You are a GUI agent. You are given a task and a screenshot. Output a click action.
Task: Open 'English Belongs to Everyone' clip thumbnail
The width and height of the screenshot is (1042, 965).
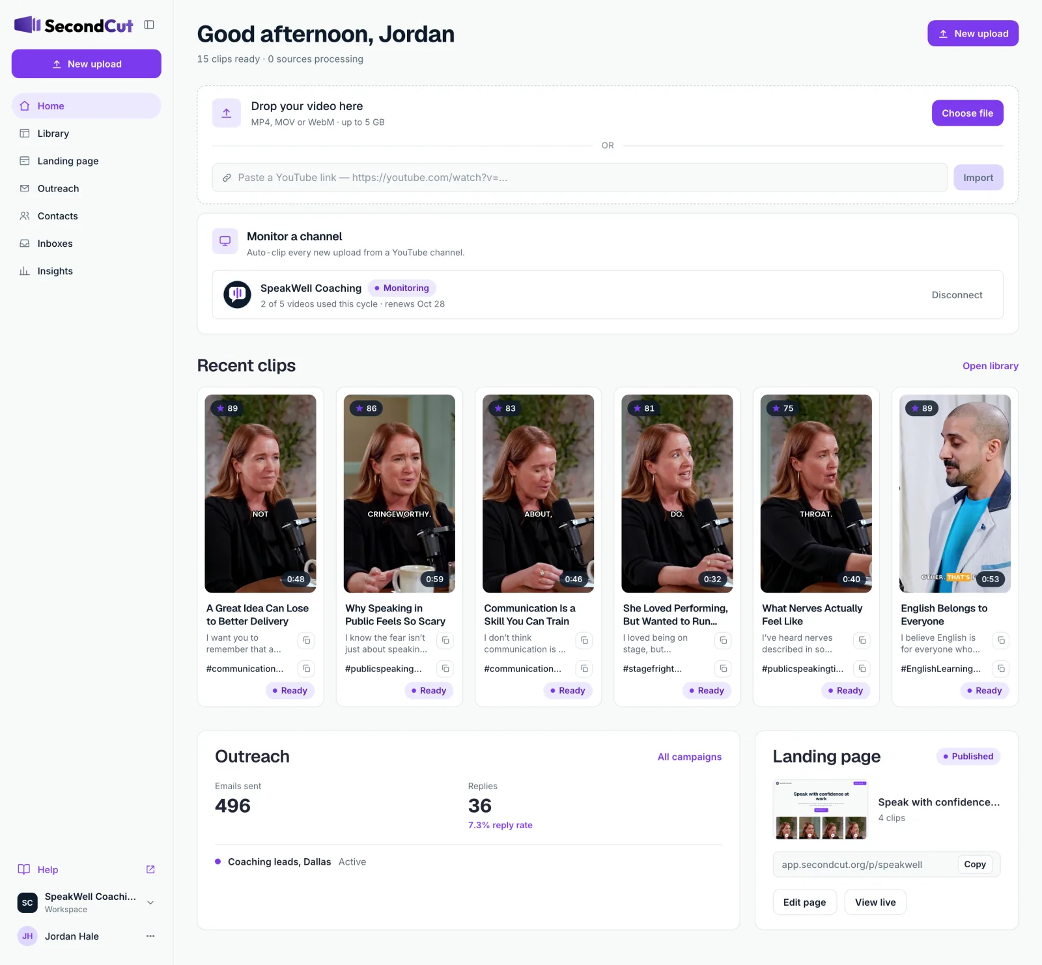click(955, 494)
